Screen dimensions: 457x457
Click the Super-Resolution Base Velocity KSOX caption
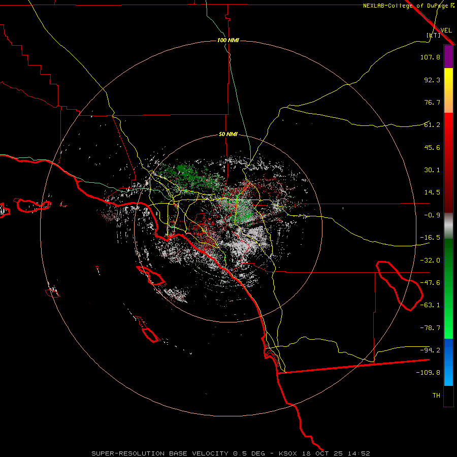coord(231,453)
